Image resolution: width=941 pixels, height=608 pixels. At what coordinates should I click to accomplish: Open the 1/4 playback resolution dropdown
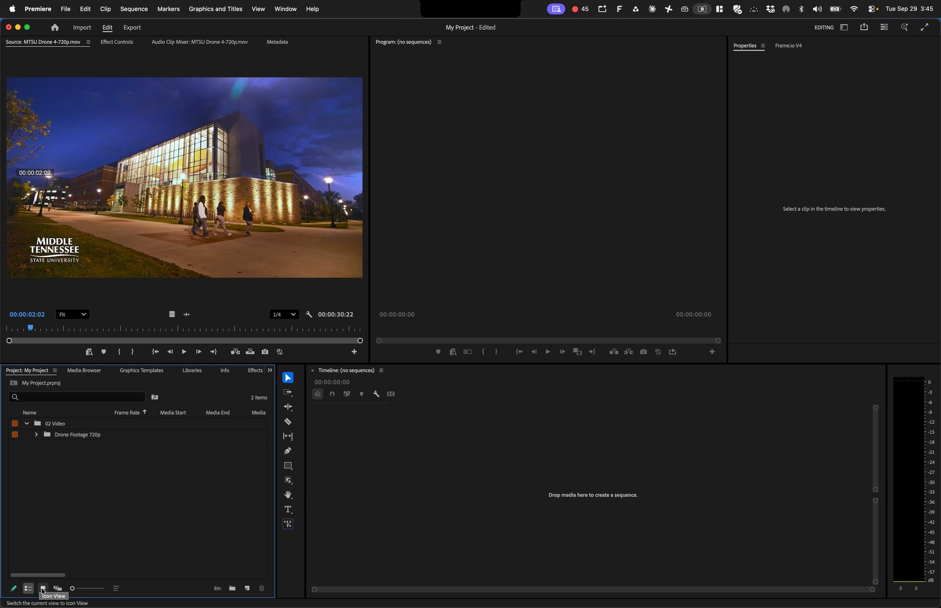click(284, 315)
